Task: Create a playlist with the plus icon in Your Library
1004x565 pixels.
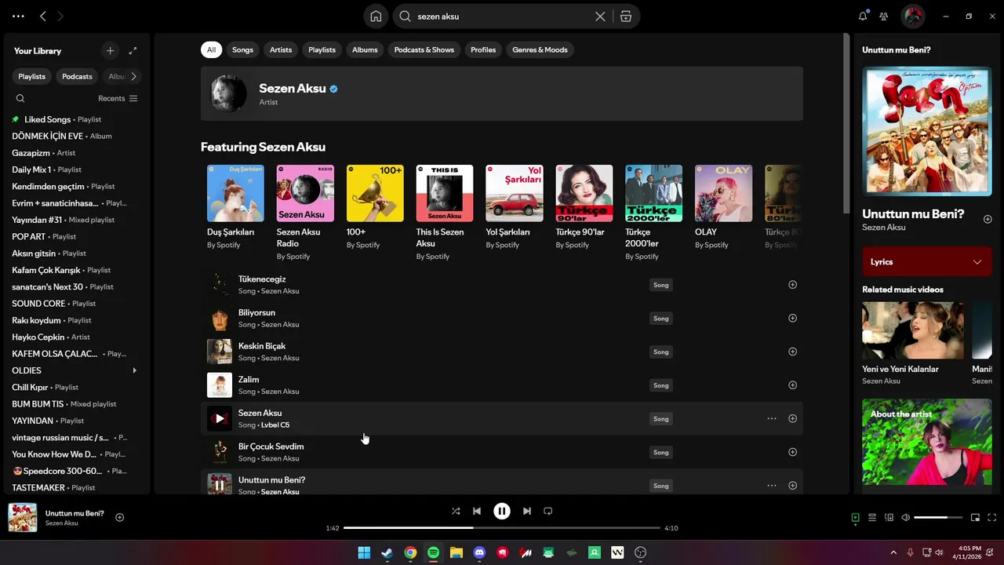Action: pos(110,50)
